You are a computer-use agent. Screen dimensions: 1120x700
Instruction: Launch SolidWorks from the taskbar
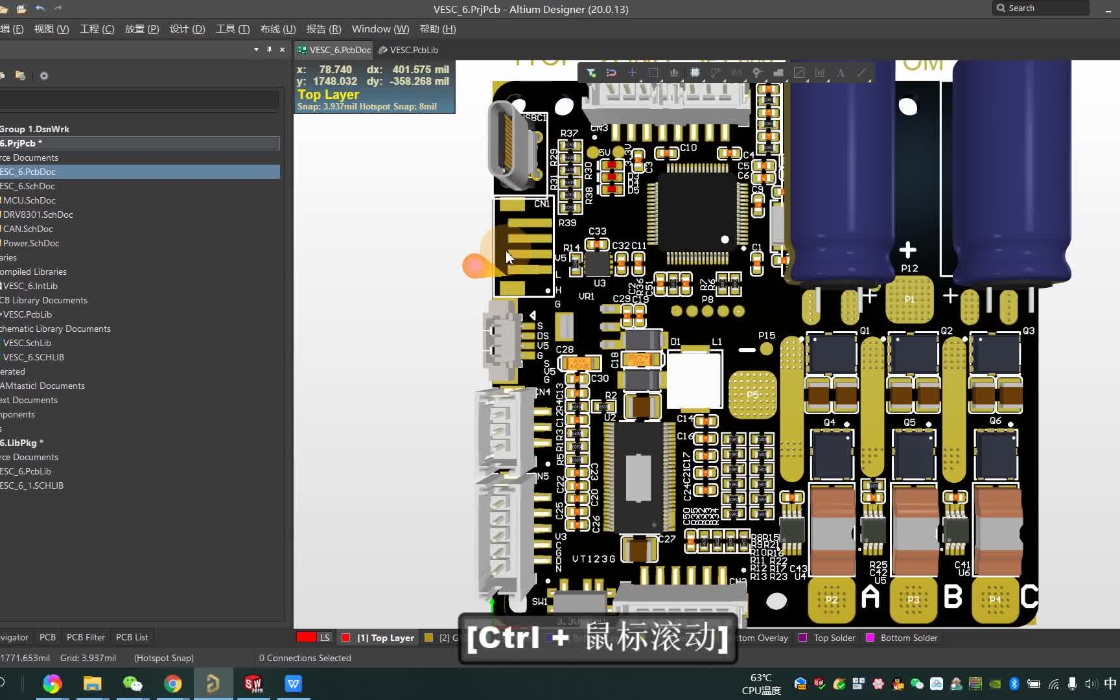click(x=253, y=683)
